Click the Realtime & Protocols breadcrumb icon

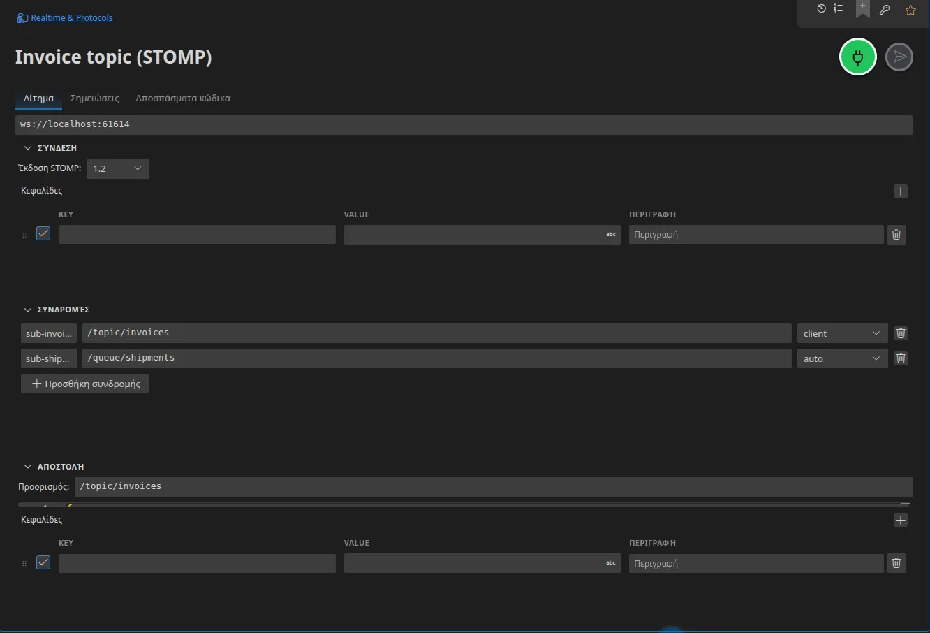pyautogui.click(x=22, y=18)
